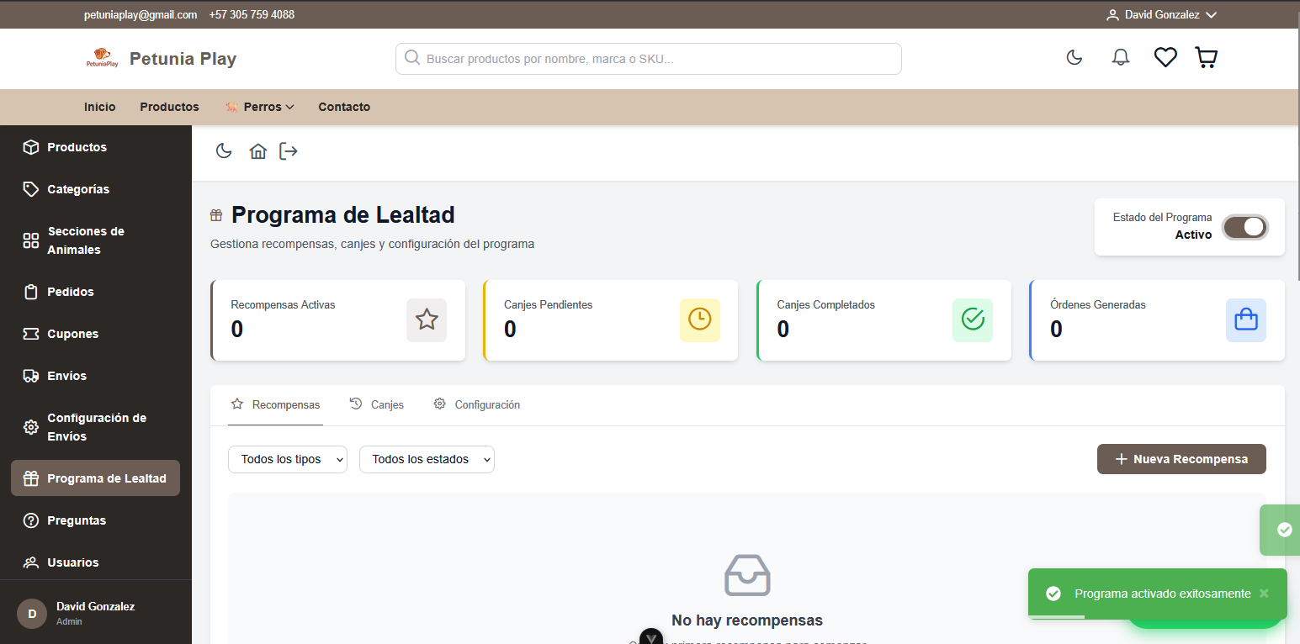
Task: Click the logout arrow icon
Action: [289, 151]
